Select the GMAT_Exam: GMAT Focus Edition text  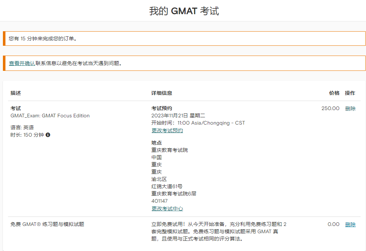[50, 116]
